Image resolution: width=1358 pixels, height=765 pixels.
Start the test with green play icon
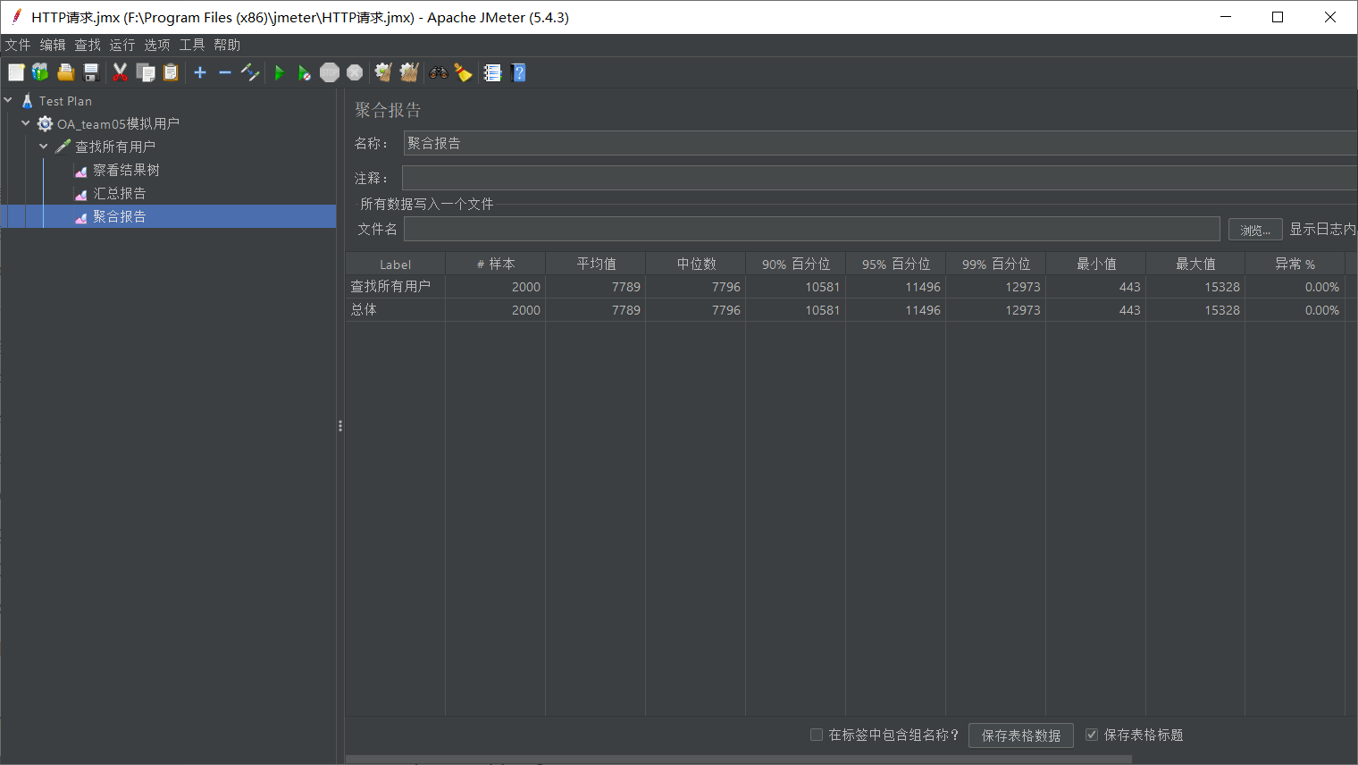click(x=279, y=72)
